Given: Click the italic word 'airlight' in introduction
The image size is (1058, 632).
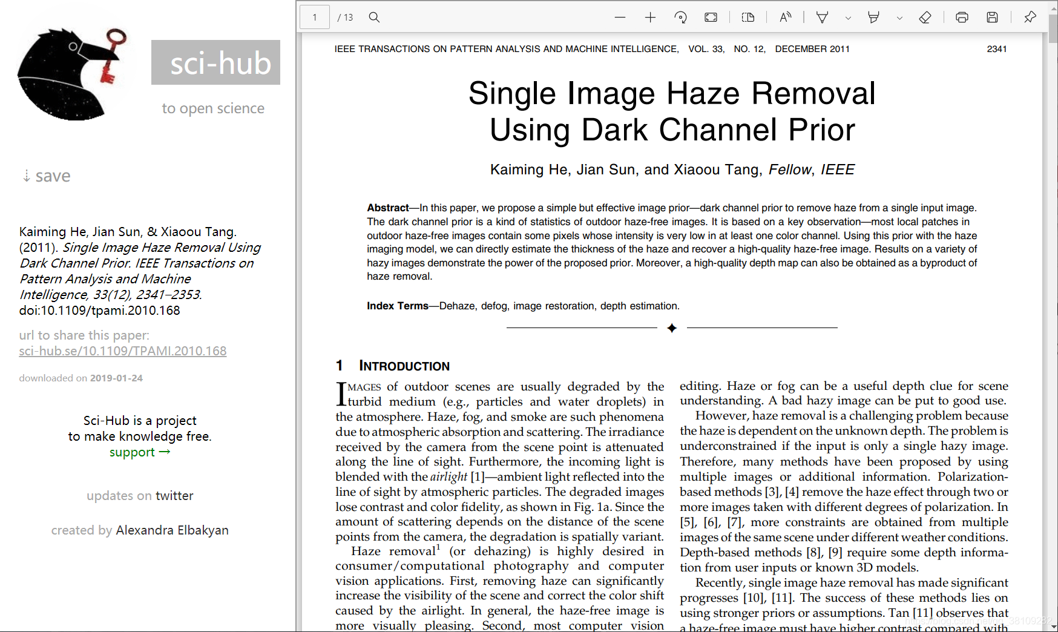Looking at the screenshot, I should click(x=448, y=476).
